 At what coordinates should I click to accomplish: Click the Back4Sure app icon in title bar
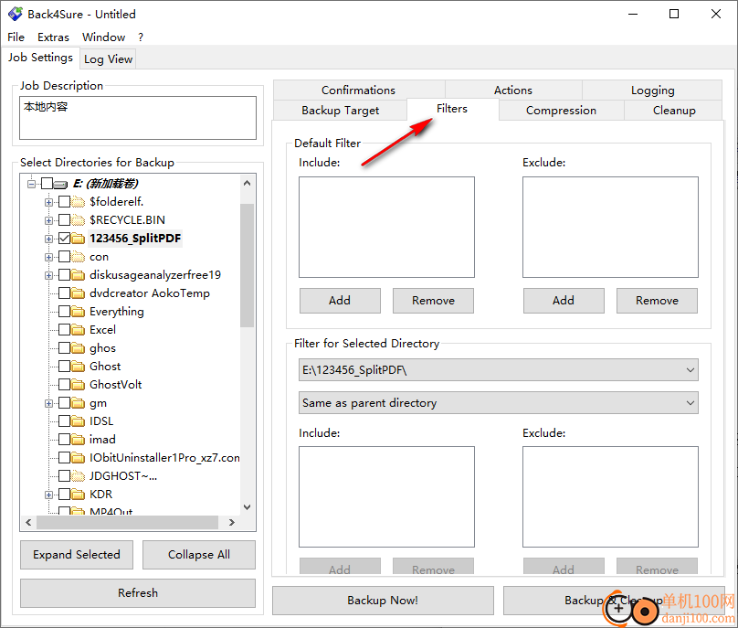[15, 14]
